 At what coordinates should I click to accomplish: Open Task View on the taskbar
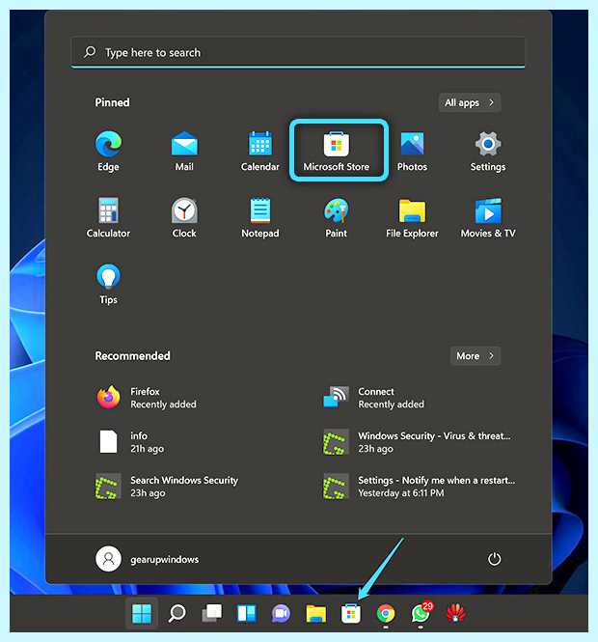click(212, 613)
